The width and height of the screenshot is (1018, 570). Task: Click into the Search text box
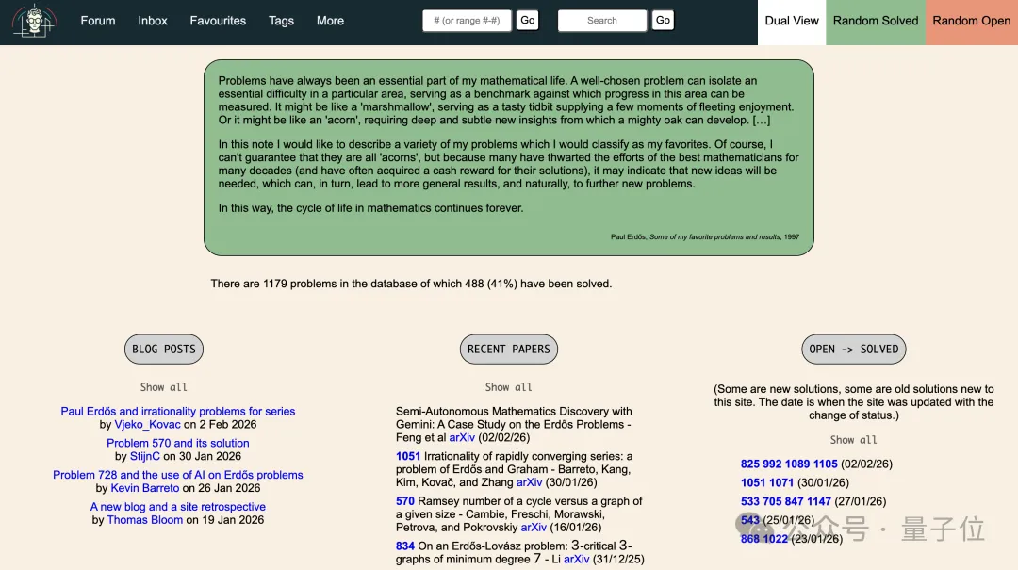[601, 21]
